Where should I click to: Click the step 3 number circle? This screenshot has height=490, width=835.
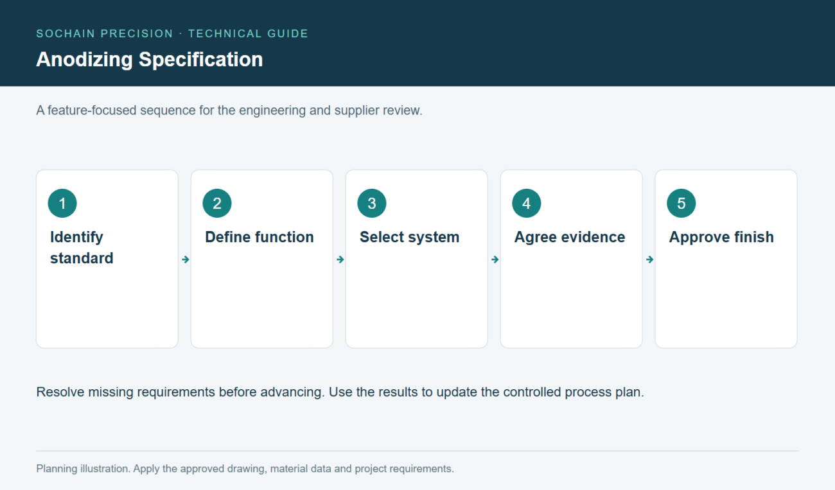tap(372, 204)
